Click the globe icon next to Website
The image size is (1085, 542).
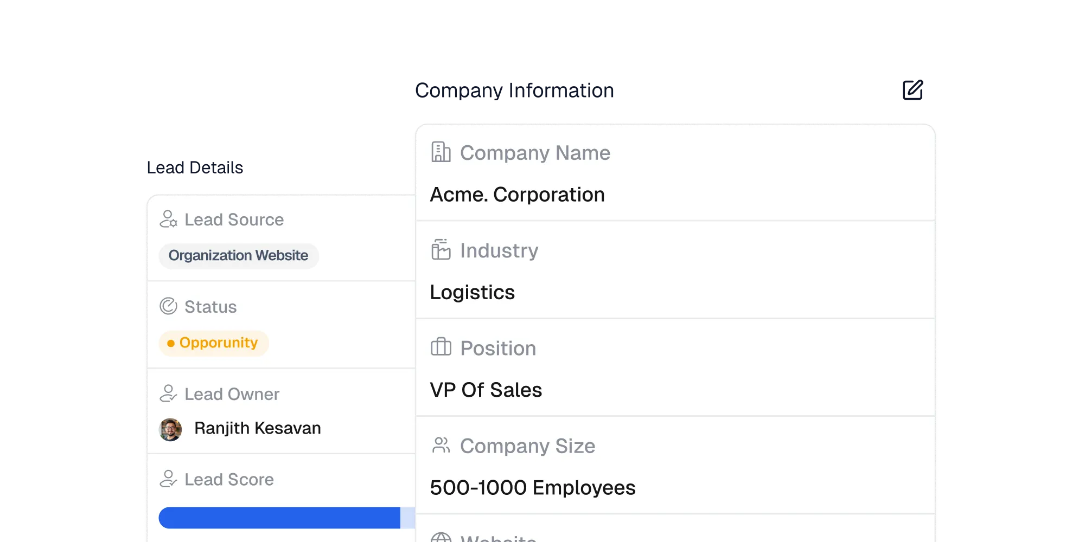(440, 538)
